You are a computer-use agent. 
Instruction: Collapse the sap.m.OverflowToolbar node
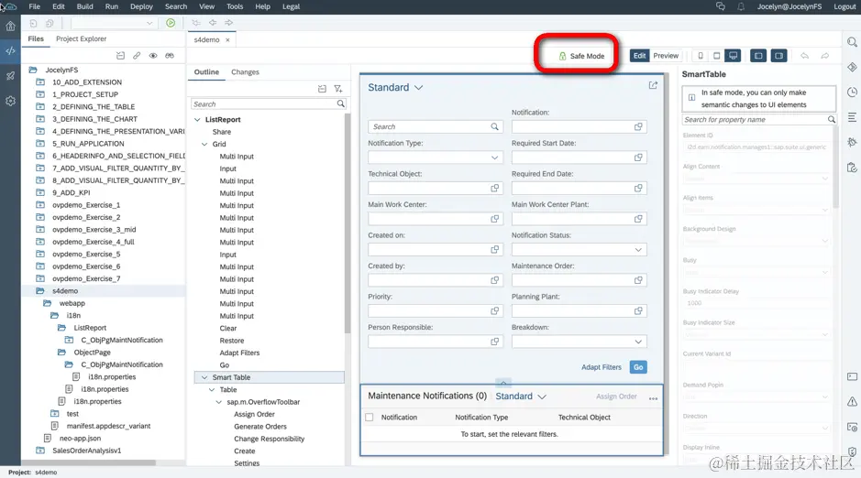point(218,402)
